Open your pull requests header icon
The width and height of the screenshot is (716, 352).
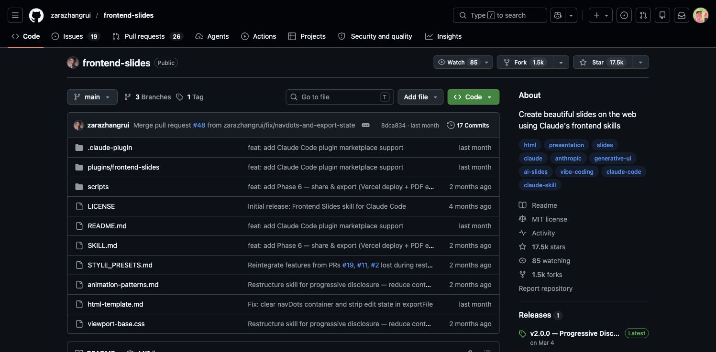643,15
